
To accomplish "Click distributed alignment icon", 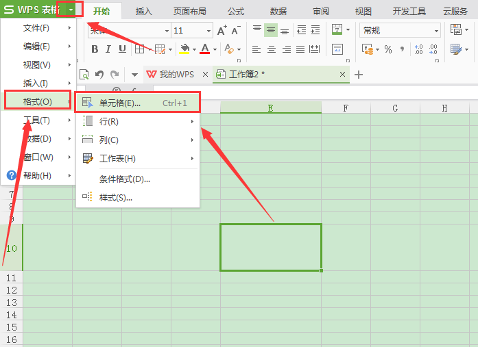I will click(x=314, y=49).
